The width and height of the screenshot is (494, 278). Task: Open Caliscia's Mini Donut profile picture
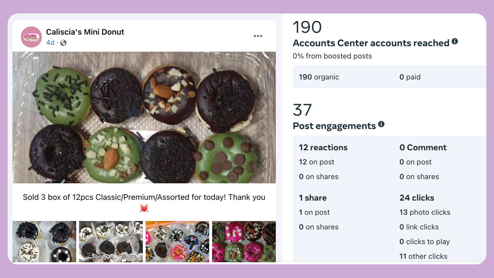point(31,37)
